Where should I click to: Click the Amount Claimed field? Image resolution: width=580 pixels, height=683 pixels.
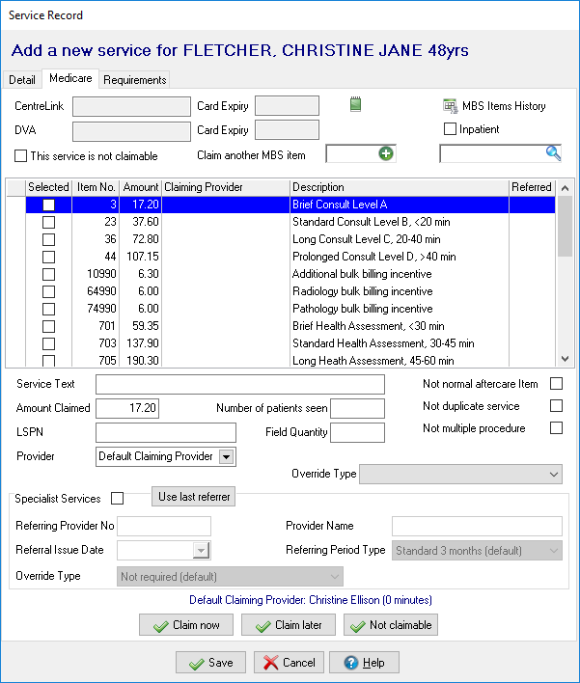click(127, 409)
